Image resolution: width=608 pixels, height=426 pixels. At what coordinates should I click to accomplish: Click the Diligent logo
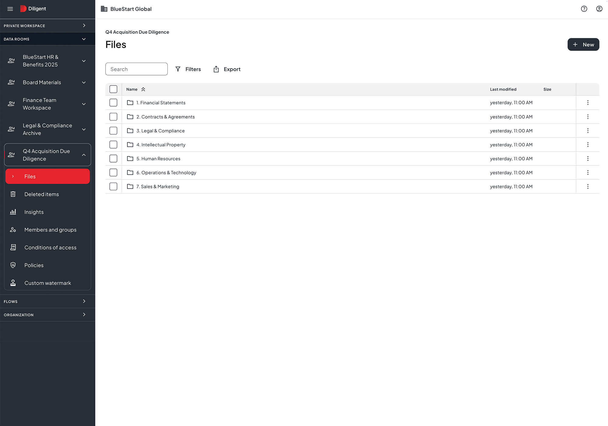click(x=33, y=9)
